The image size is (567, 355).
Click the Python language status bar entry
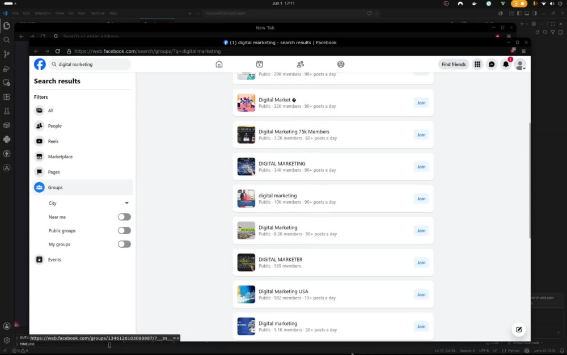514,350
